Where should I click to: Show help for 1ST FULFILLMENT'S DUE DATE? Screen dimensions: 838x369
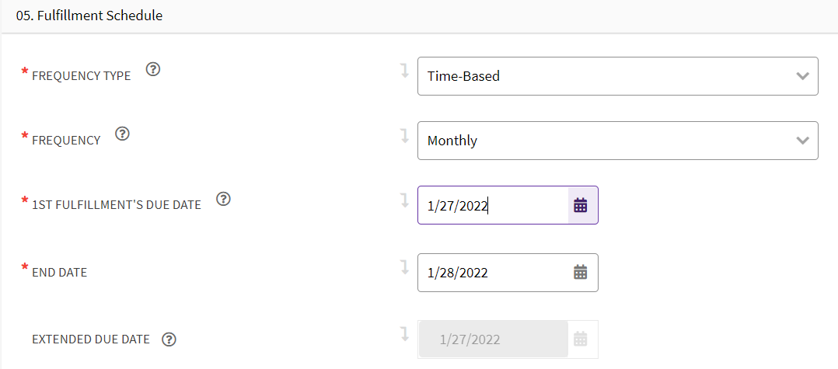[x=224, y=199]
